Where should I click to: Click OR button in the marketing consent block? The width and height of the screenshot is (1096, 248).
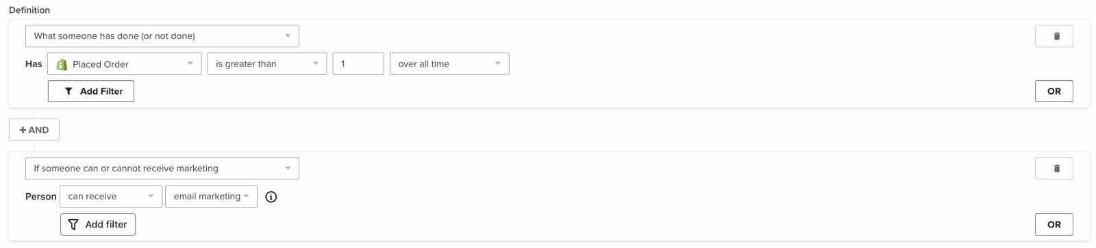(x=1054, y=224)
